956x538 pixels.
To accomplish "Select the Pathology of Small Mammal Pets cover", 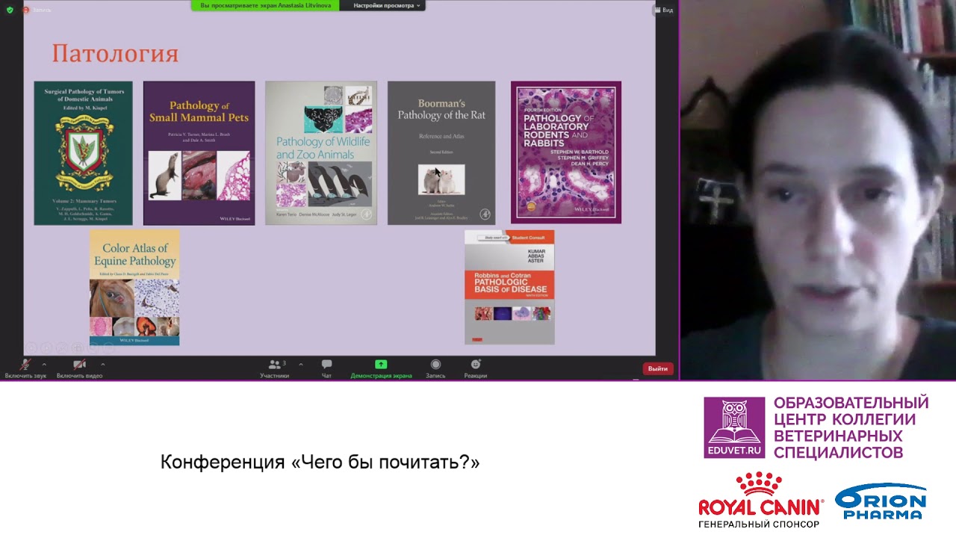I will click(x=199, y=153).
